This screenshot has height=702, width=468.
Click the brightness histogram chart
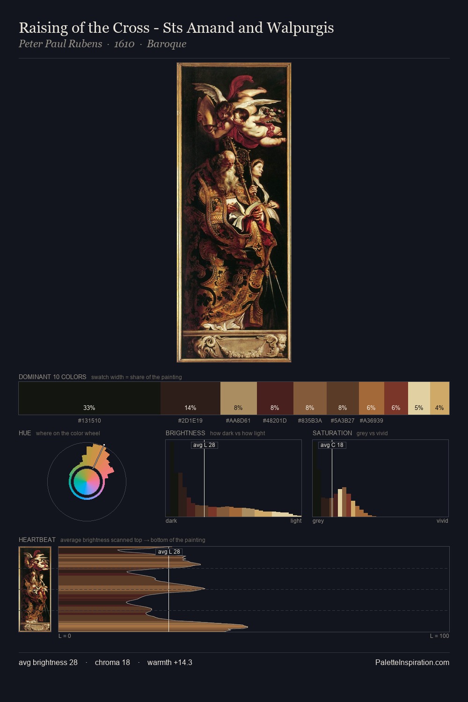tap(234, 478)
